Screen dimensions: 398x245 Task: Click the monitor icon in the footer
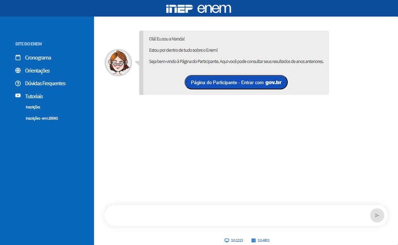[x=227, y=241]
